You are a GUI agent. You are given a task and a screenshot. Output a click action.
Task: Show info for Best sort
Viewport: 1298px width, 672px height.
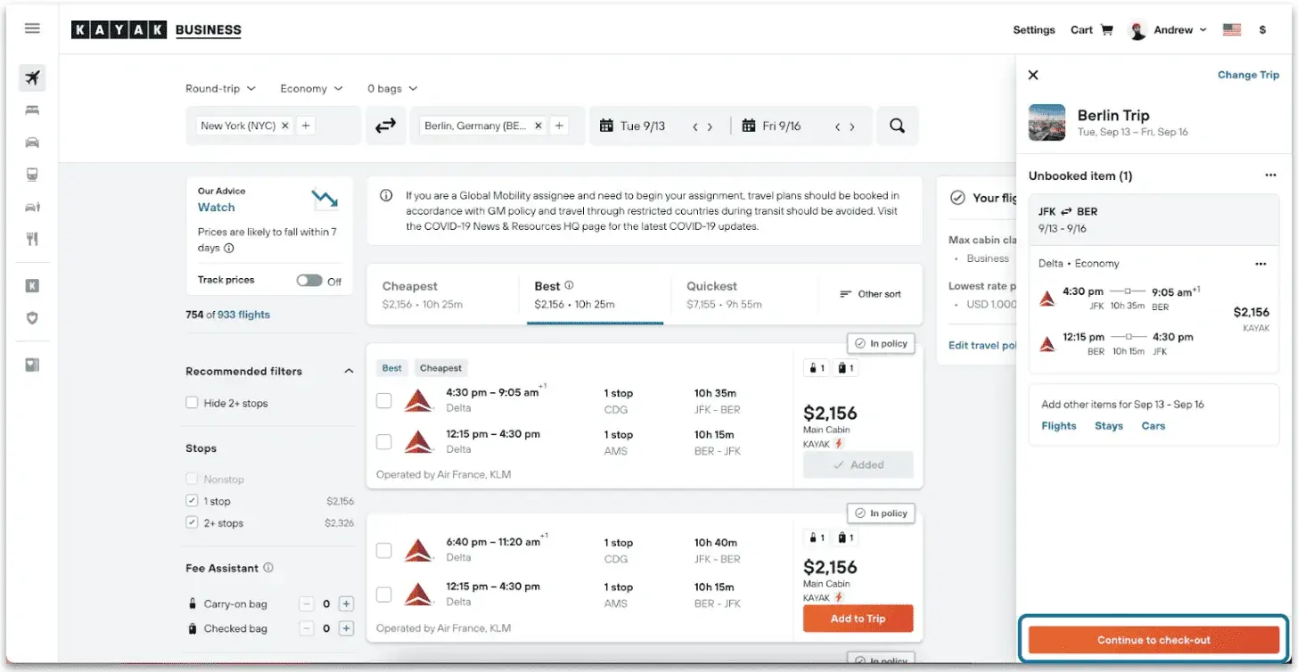coord(569,285)
